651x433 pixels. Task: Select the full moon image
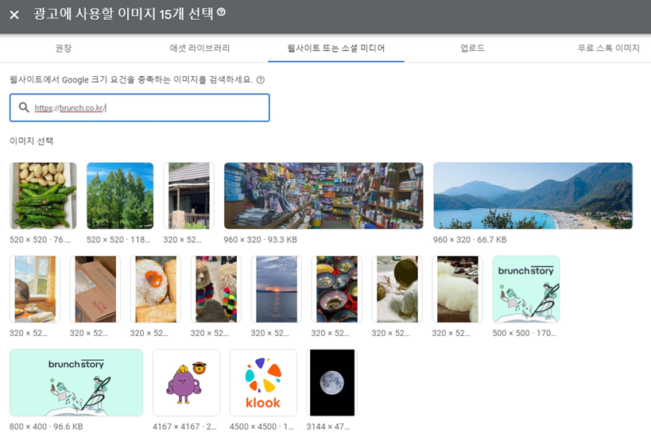point(332,382)
